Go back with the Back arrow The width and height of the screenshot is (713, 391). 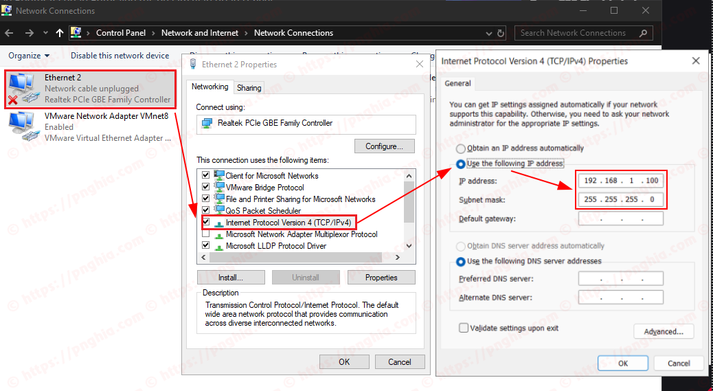(x=9, y=33)
